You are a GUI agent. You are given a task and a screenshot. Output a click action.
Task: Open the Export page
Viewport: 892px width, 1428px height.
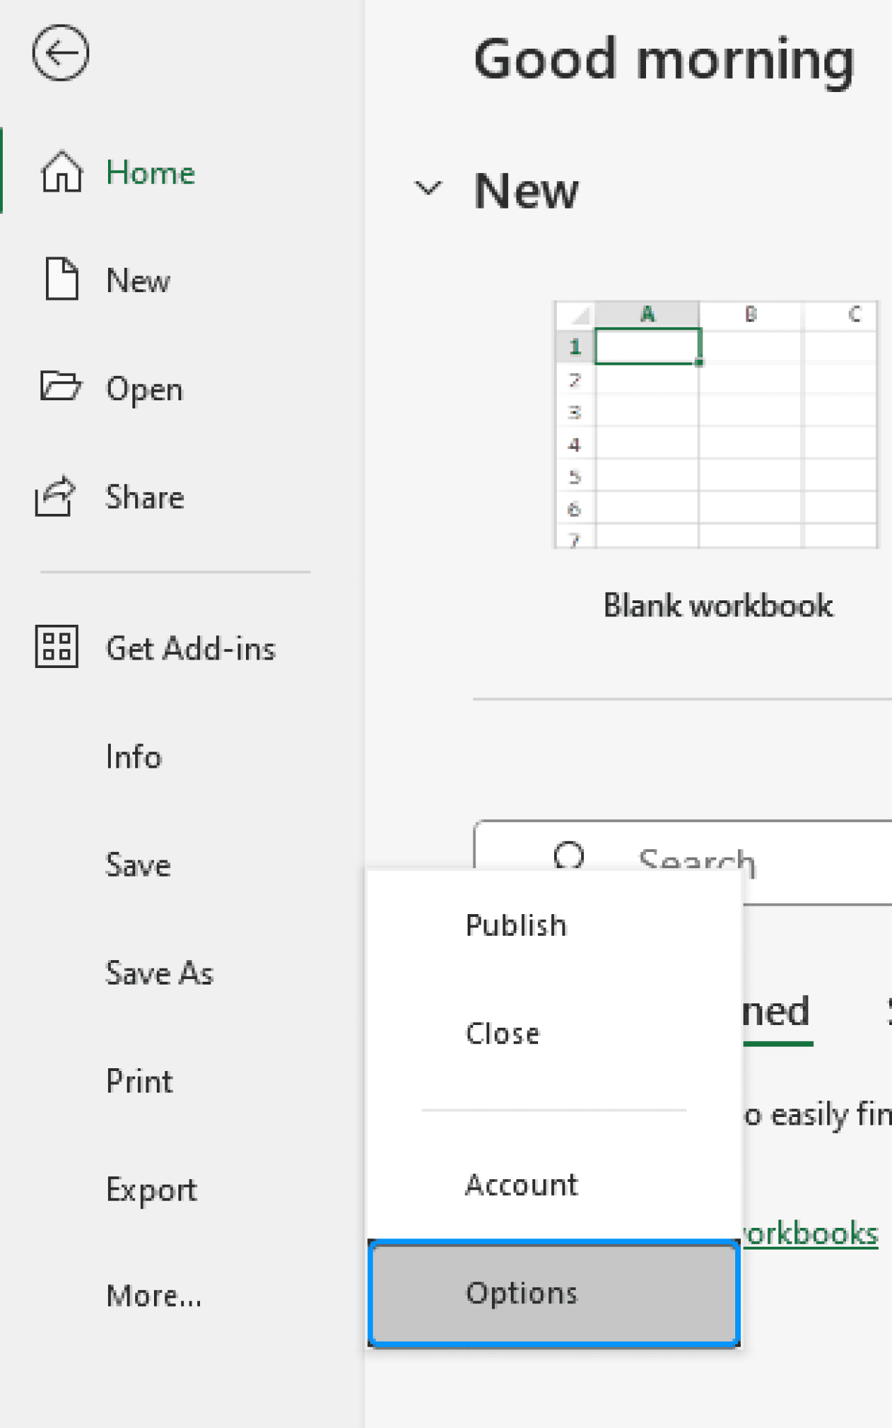[x=151, y=1190]
